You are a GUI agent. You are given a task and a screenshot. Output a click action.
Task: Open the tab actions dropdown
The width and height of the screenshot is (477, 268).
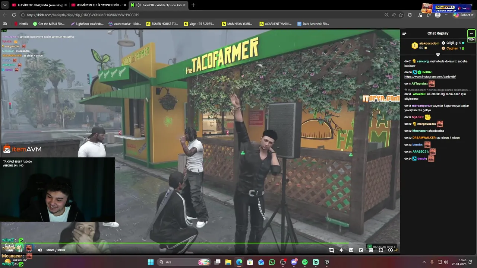[x=4, y=5]
